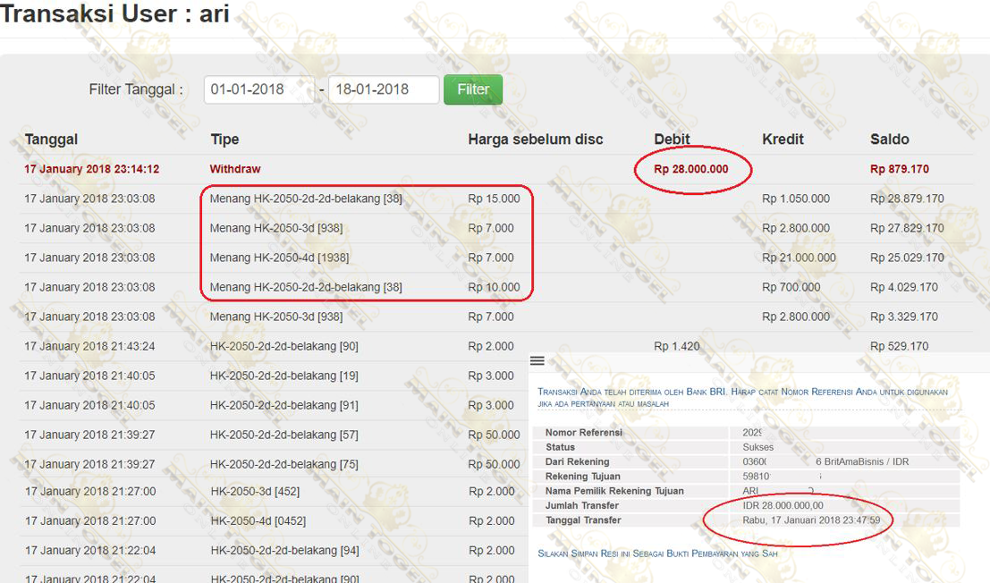The width and height of the screenshot is (990, 583).
Task: Click the green Filter button
Action: pos(472,89)
